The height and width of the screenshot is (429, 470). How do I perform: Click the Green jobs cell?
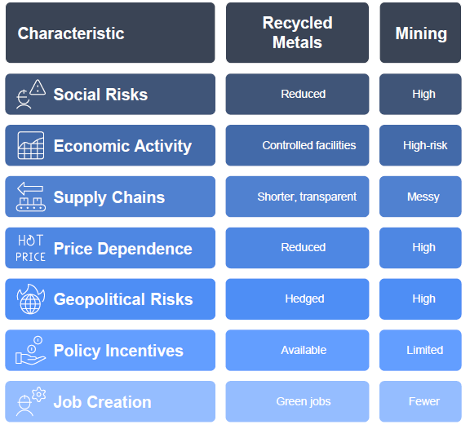click(x=297, y=401)
